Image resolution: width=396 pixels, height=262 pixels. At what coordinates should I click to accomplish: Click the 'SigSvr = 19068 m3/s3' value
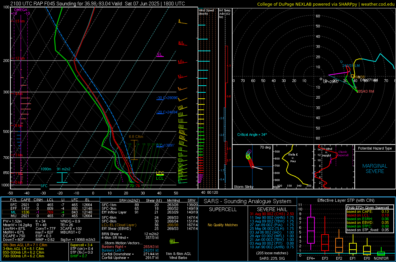78,240
